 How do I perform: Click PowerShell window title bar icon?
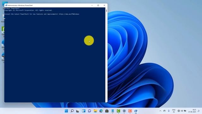tap(6, 5)
